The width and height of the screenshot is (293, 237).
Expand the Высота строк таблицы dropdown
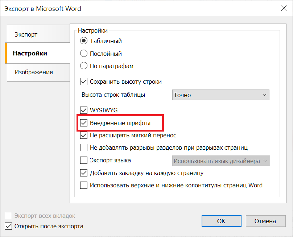tap(220, 95)
